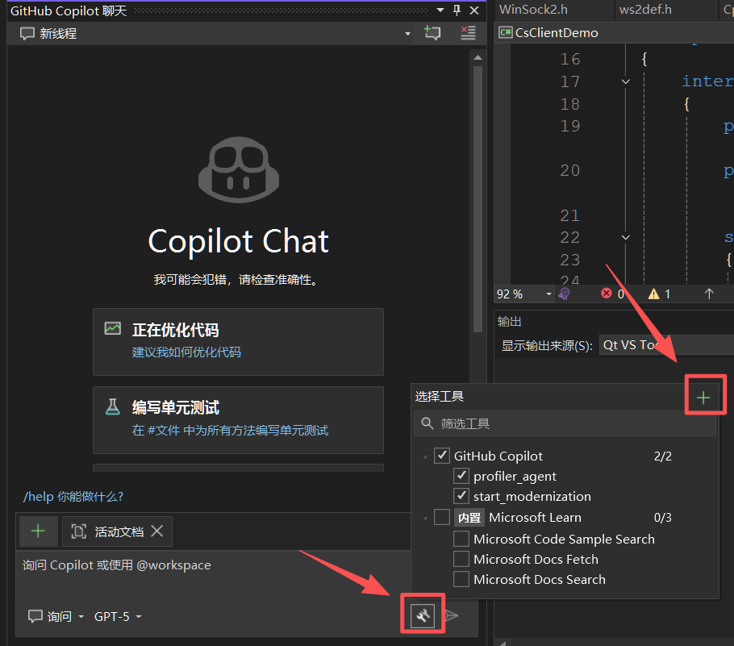Click the navigate up arrow icon
This screenshot has height=646, width=734.
[709, 294]
